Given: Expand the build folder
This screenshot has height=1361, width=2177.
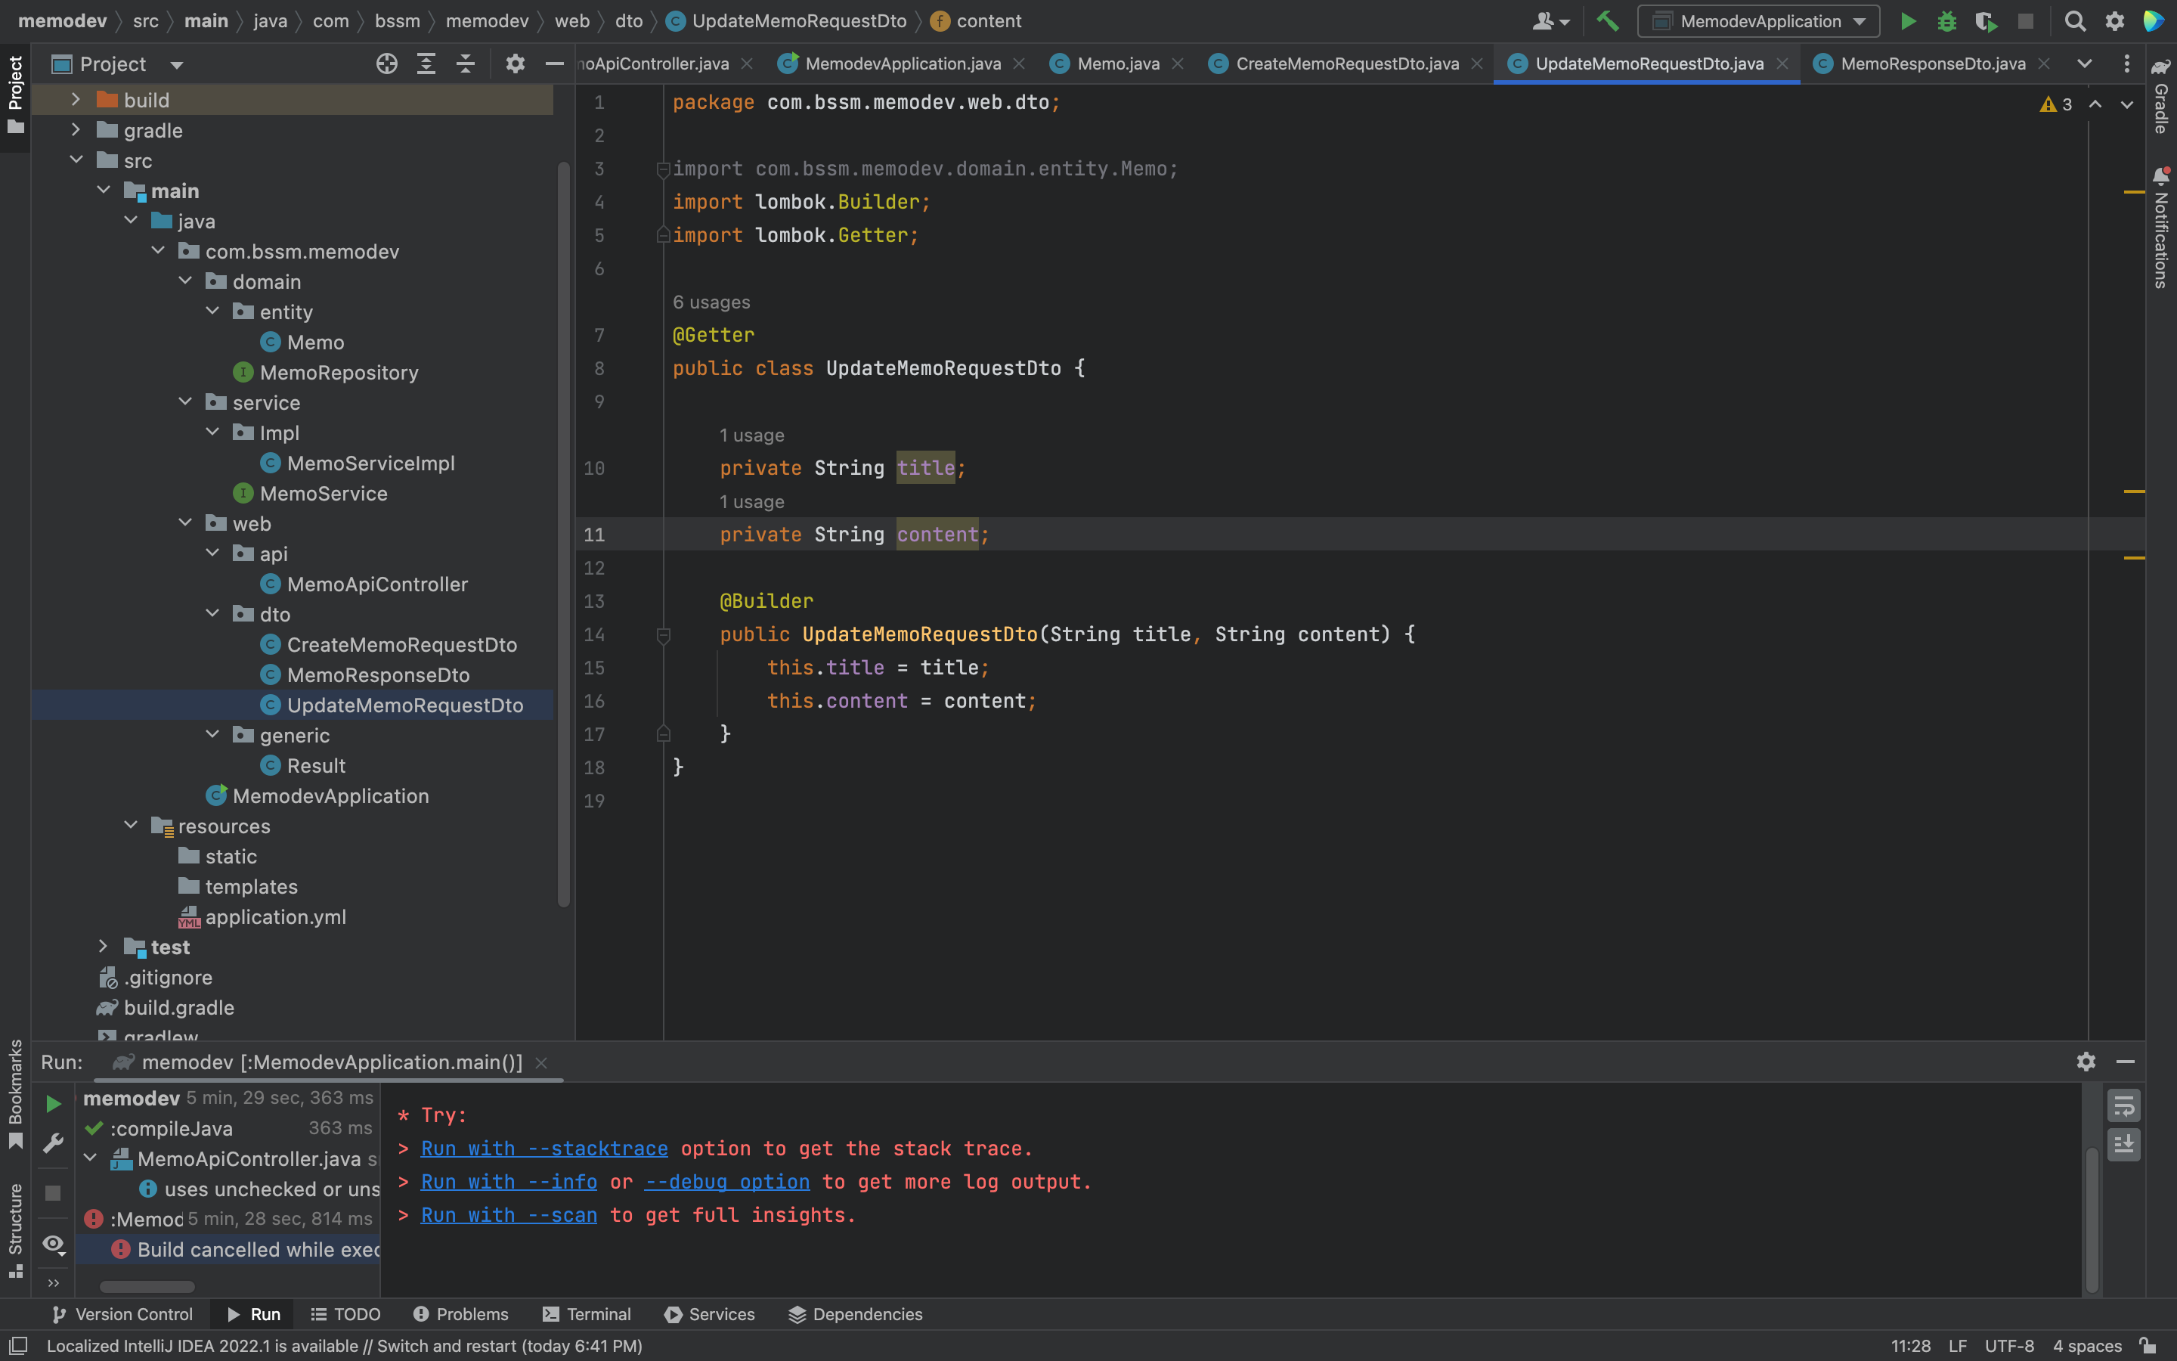Looking at the screenshot, I should coord(76,100).
